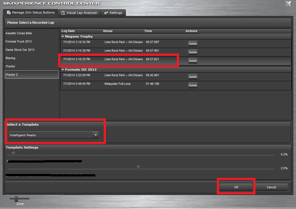Choose iRacing from the sim list
Viewport: 296px width, 209px height.
click(31, 58)
